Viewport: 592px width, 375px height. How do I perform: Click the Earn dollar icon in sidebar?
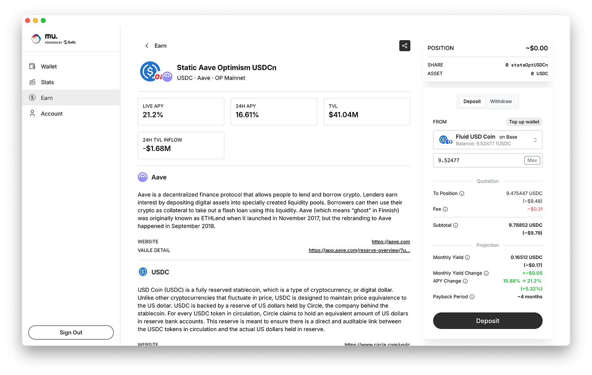point(33,97)
